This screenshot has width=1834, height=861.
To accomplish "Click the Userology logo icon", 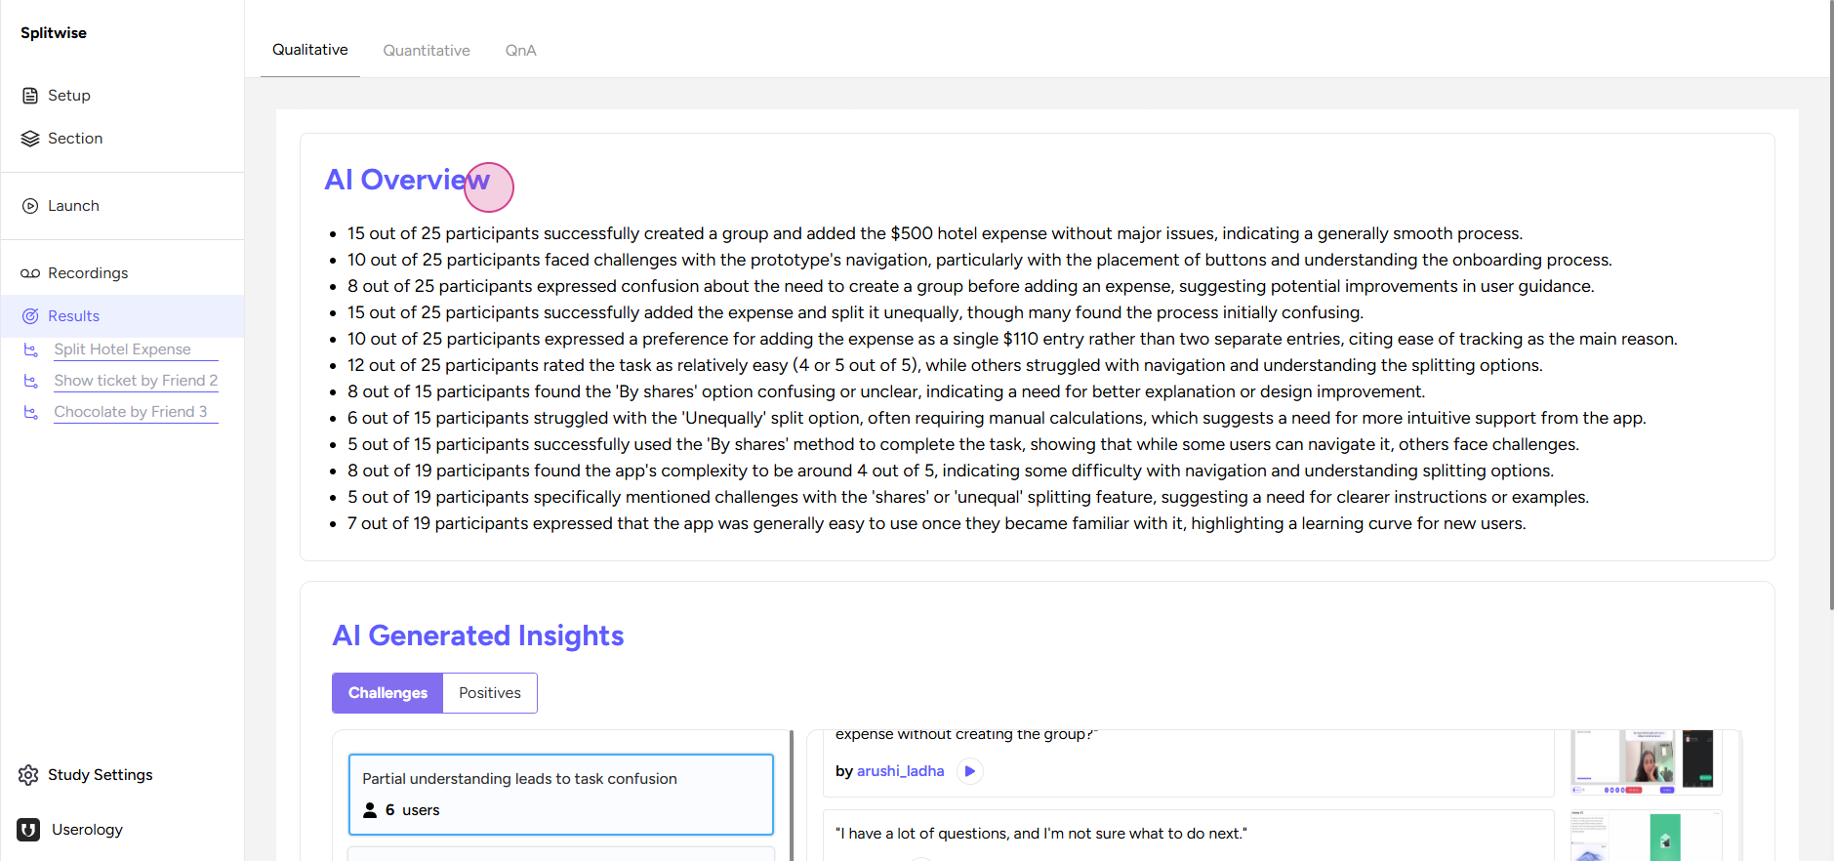I will click(28, 830).
